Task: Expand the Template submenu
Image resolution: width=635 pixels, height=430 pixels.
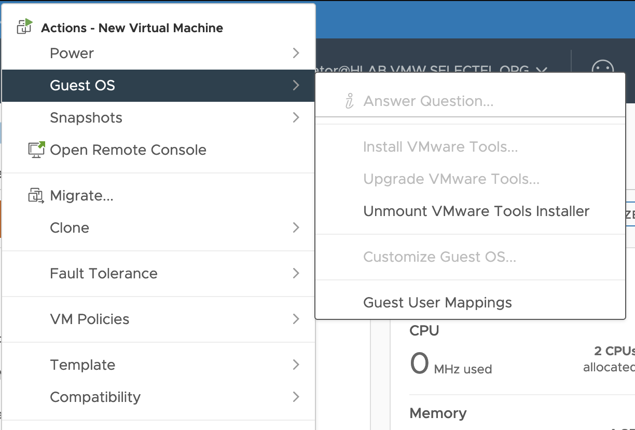Action: [295, 365]
